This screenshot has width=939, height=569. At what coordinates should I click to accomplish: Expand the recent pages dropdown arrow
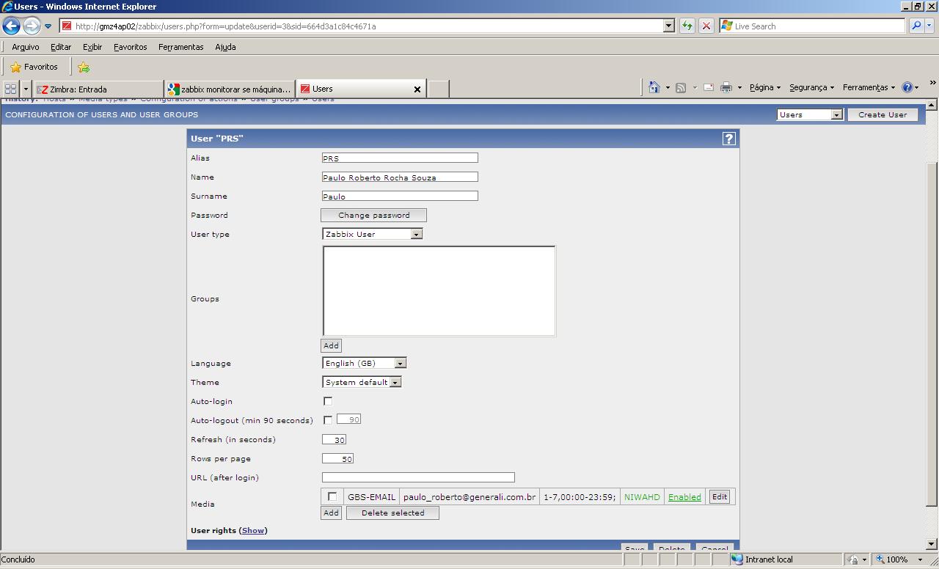coord(48,26)
